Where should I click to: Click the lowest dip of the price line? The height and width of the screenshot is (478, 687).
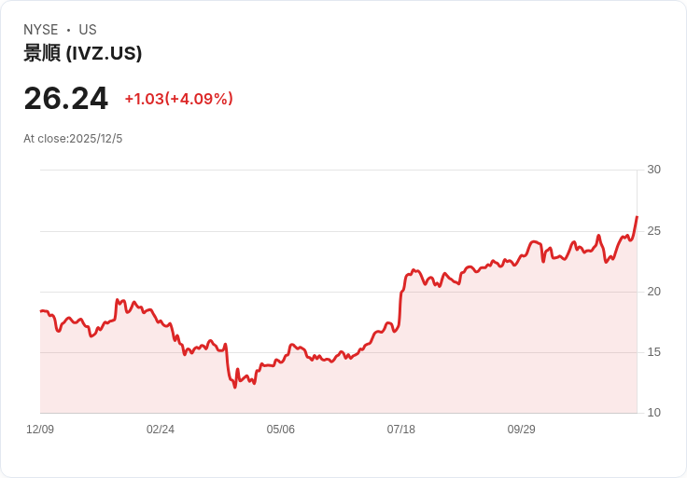click(x=234, y=387)
